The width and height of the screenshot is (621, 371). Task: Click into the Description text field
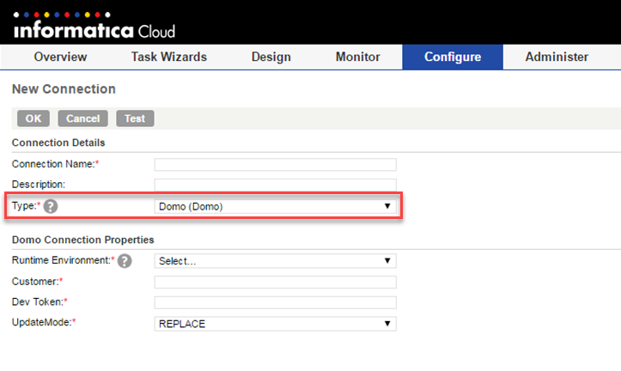[275, 185]
